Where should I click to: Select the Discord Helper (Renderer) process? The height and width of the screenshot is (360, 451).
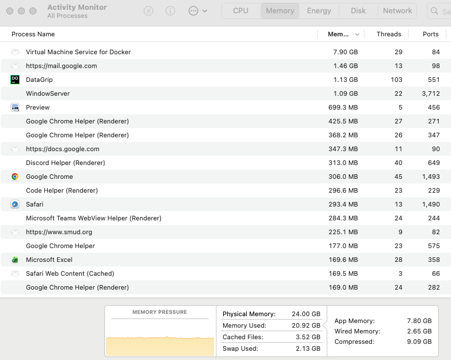pyautogui.click(x=65, y=163)
